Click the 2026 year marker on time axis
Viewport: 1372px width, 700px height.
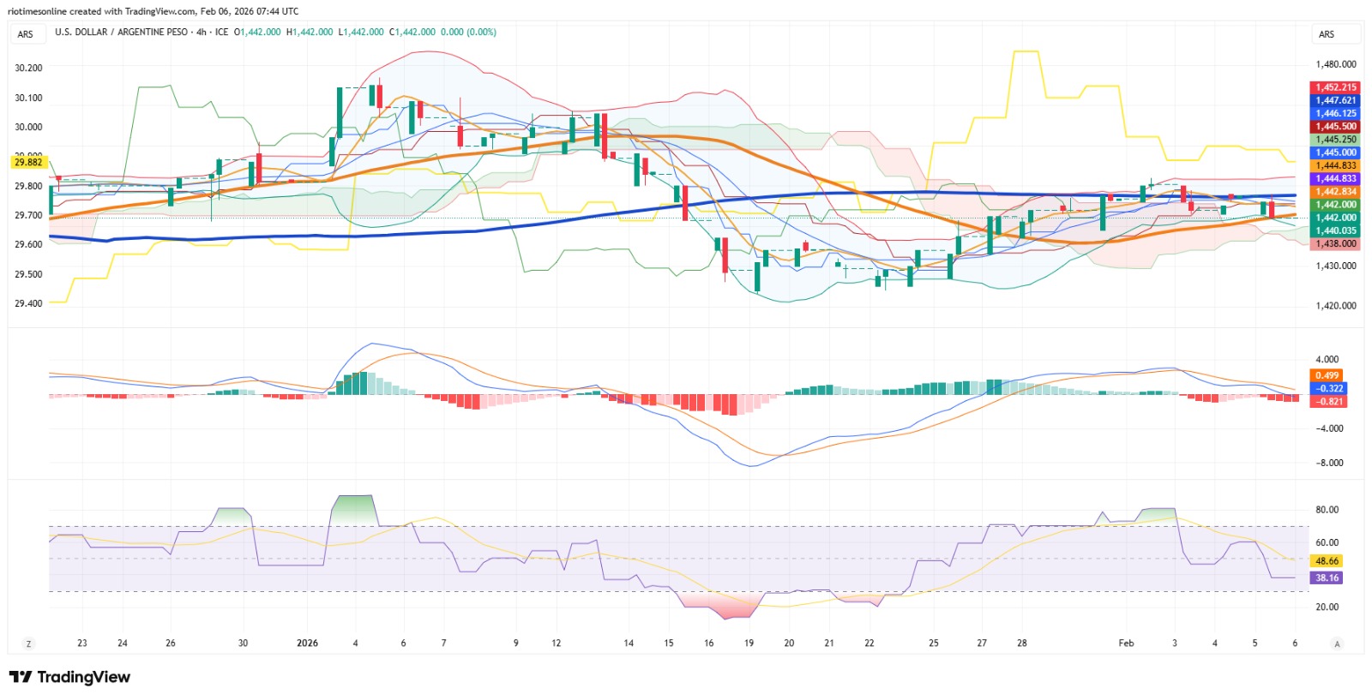click(x=307, y=643)
